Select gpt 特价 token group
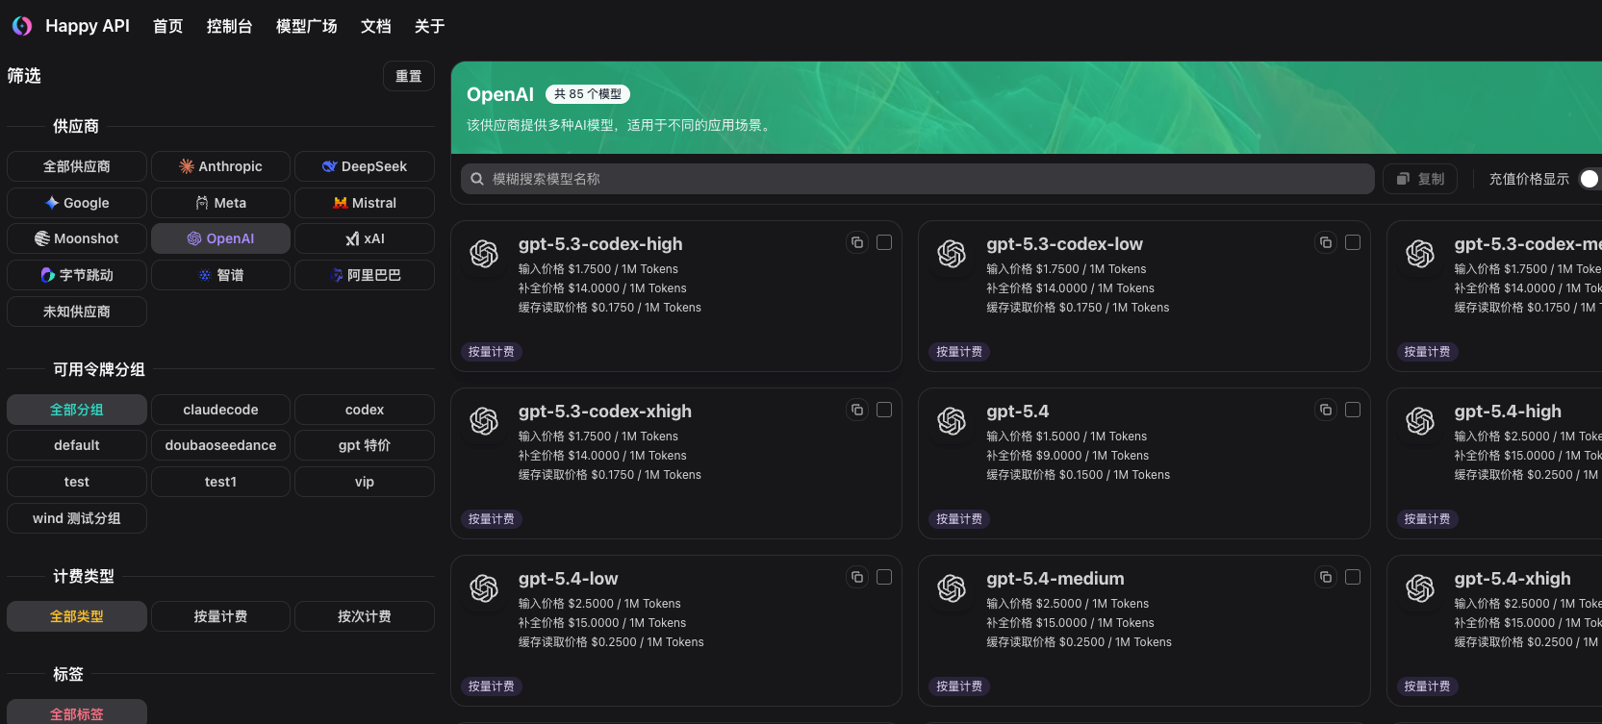The height and width of the screenshot is (724, 1602). (x=365, y=445)
